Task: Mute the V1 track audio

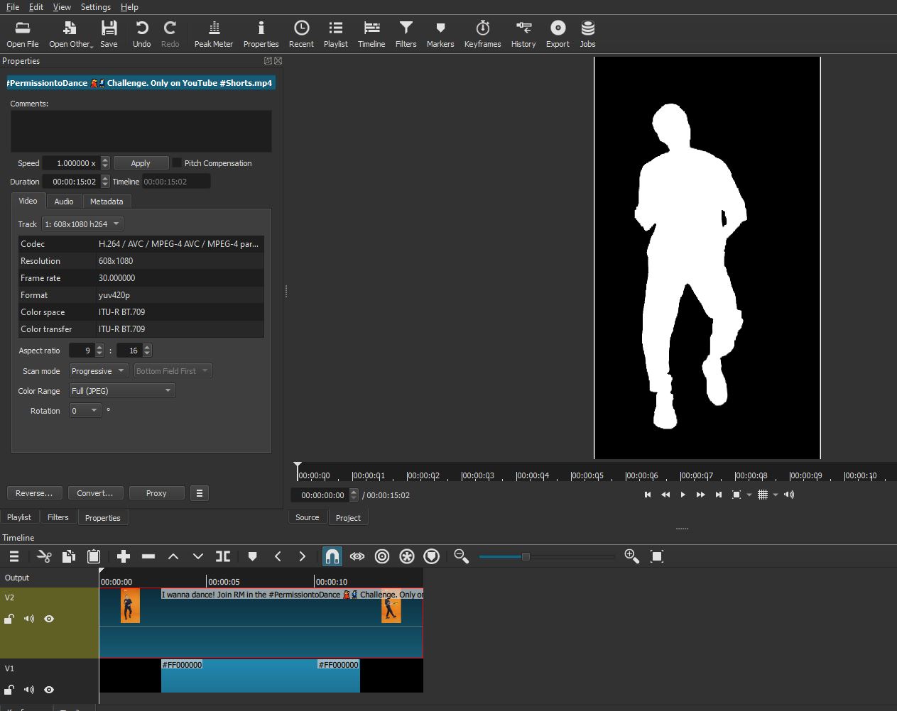Action: pos(29,690)
